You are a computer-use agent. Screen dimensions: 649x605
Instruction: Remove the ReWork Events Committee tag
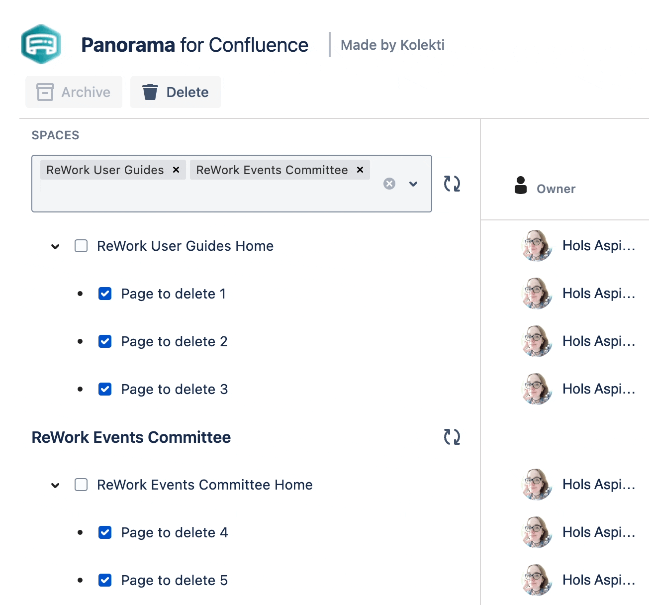[360, 170]
